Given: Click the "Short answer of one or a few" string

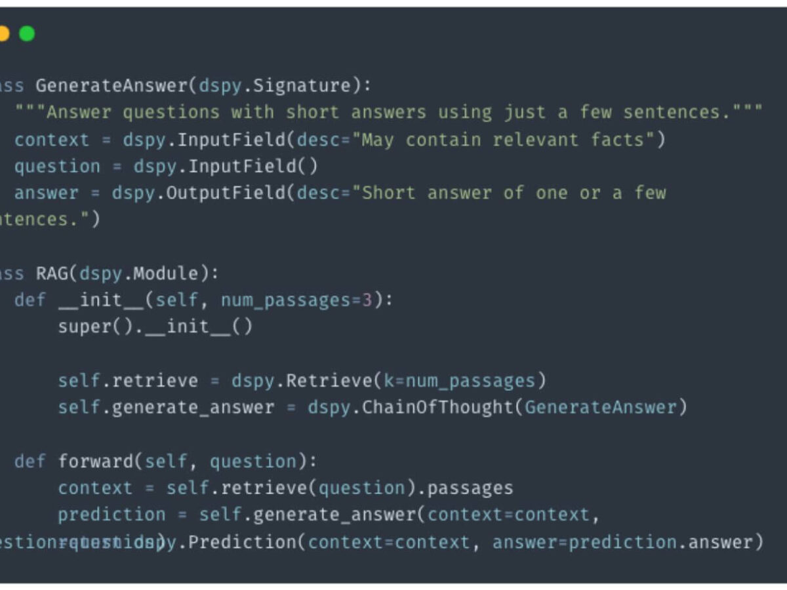Looking at the screenshot, I should (x=514, y=193).
